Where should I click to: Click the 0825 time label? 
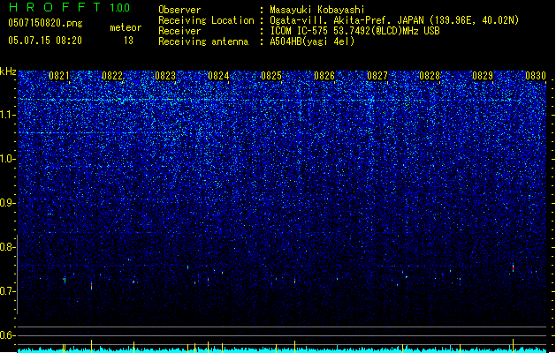pyautogui.click(x=271, y=76)
